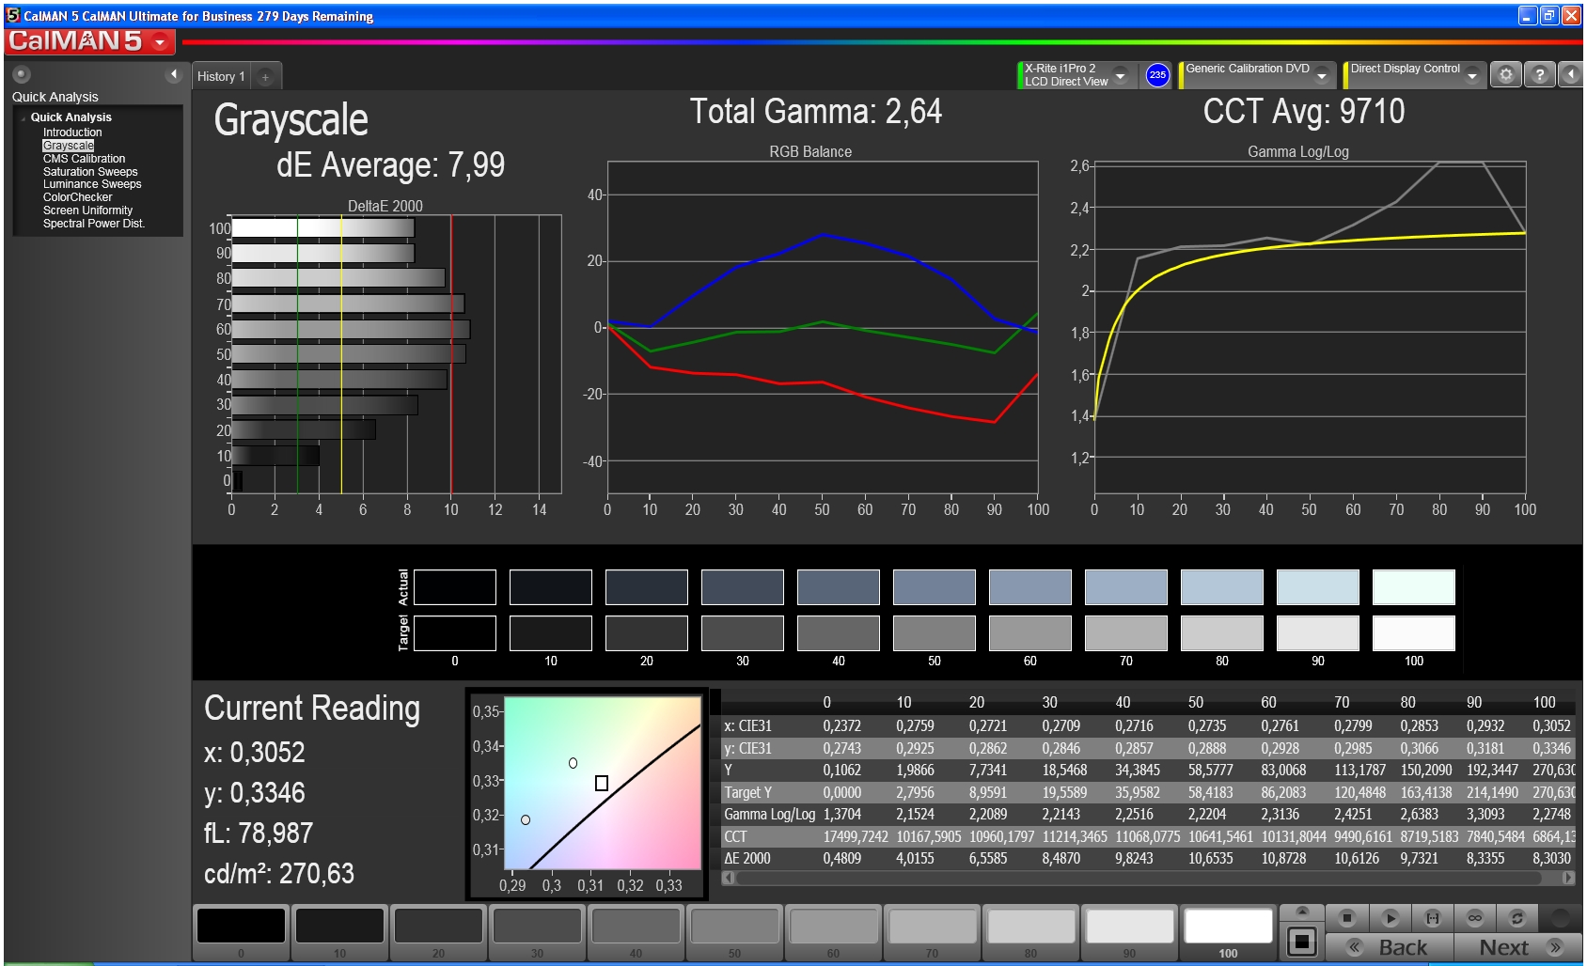Select the 40 percent gray pattern button
The height and width of the screenshot is (966, 1587).
636,933
